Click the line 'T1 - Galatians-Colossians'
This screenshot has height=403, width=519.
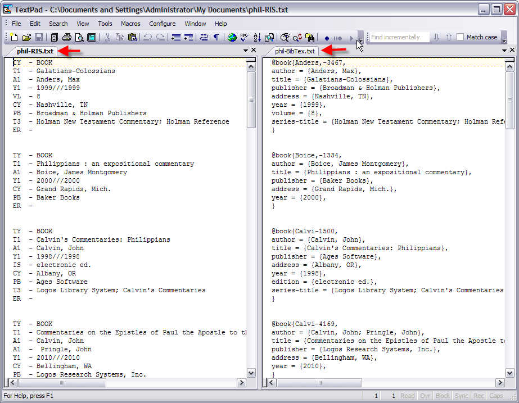click(64, 71)
